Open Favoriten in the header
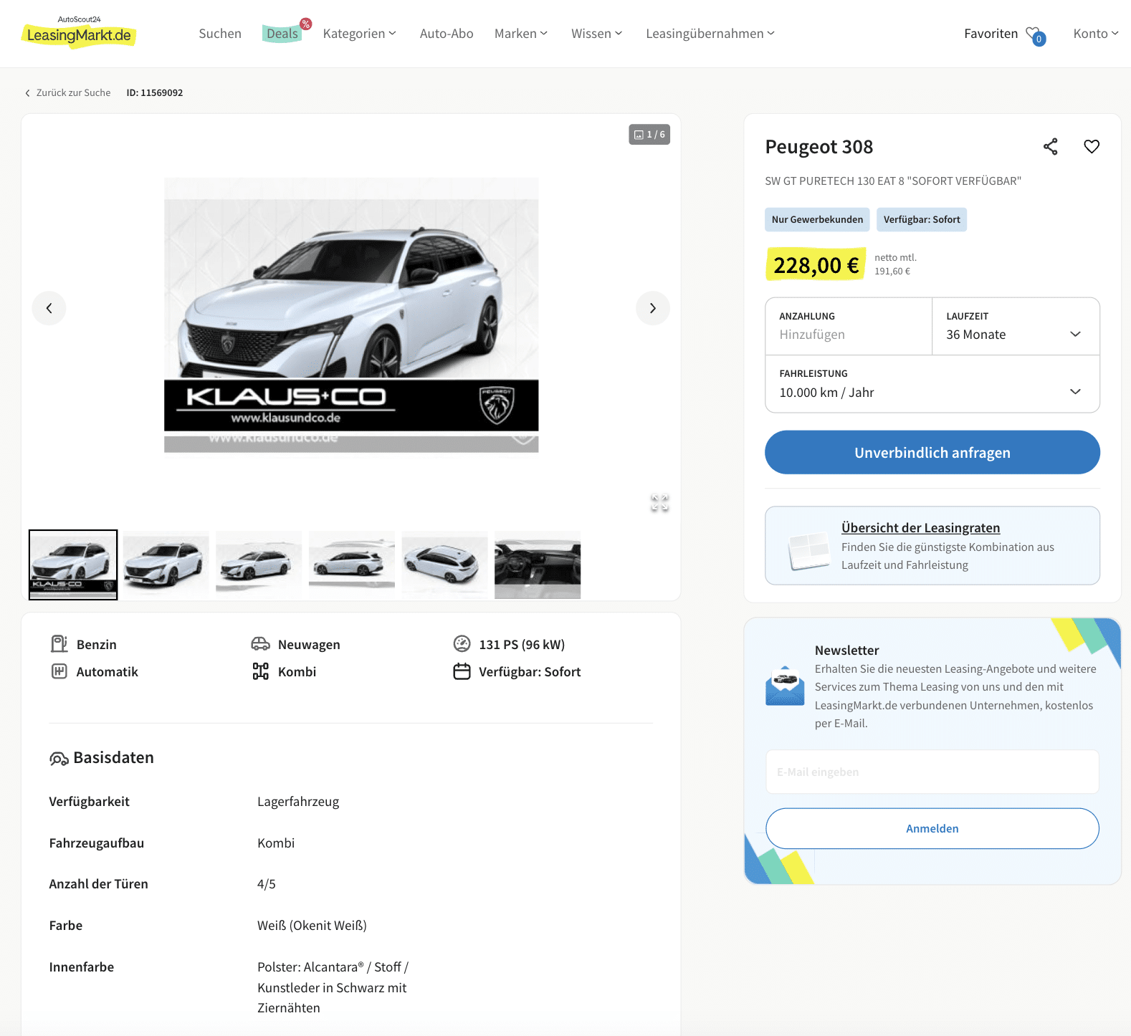This screenshot has height=1036, width=1131. tap(991, 34)
